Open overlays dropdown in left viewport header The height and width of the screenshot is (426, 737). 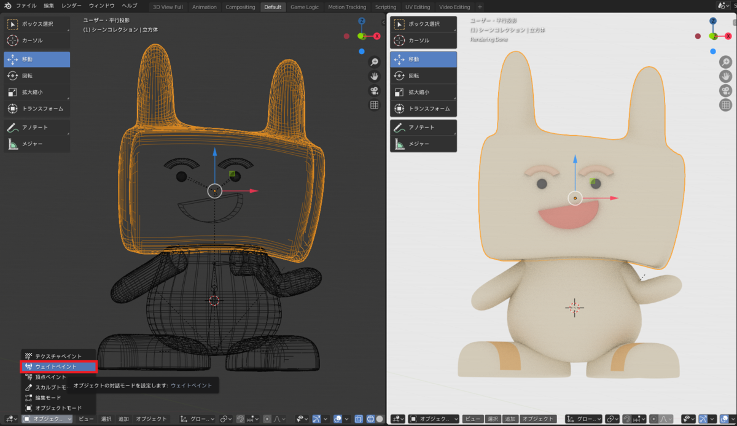tap(346, 419)
